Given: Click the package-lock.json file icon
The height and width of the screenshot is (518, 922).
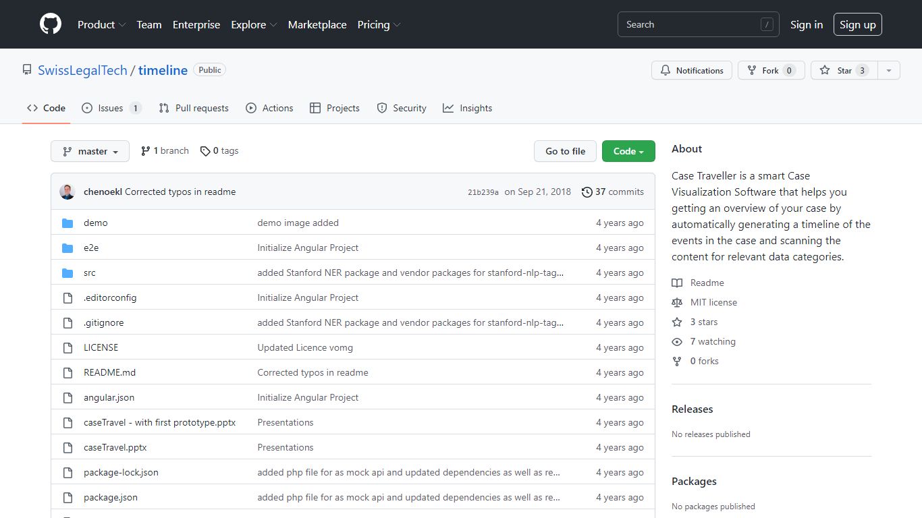Looking at the screenshot, I should 67,472.
